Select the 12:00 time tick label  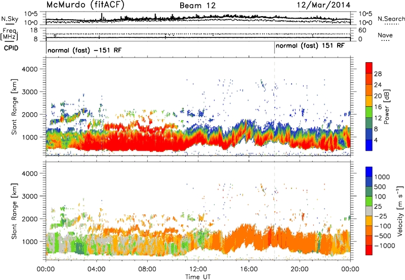[x=198, y=269]
